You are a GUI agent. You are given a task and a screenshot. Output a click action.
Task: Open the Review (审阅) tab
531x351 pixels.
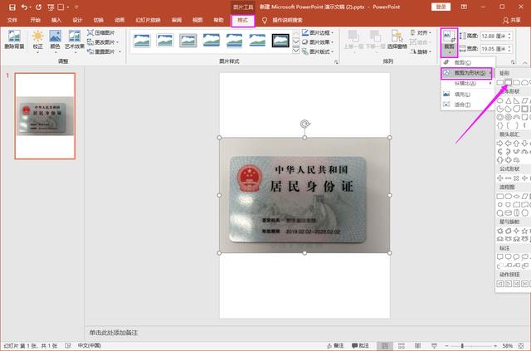tap(177, 20)
